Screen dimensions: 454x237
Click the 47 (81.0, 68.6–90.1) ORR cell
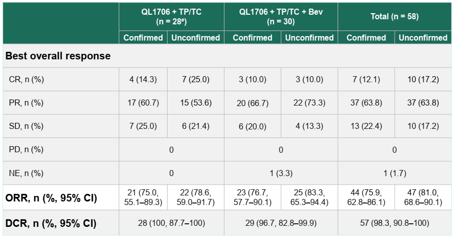click(423, 197)
